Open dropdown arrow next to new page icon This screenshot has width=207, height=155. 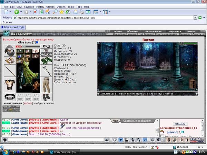10,12
